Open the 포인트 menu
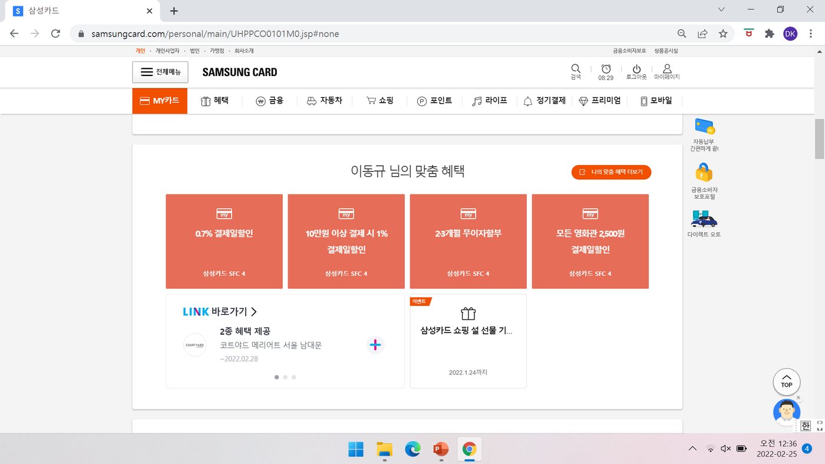 tap(434, 101)
